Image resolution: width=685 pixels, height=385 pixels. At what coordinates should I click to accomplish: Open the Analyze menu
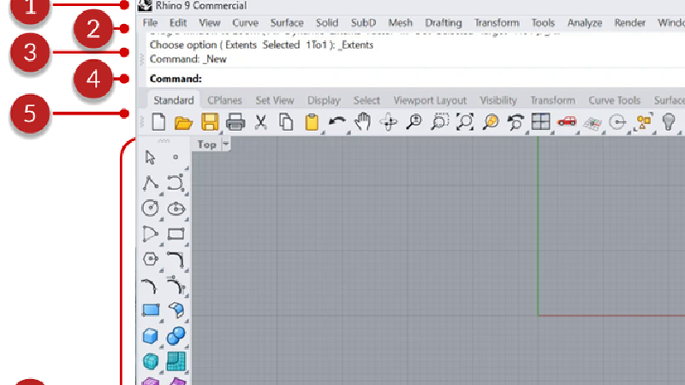click(585, 23)
